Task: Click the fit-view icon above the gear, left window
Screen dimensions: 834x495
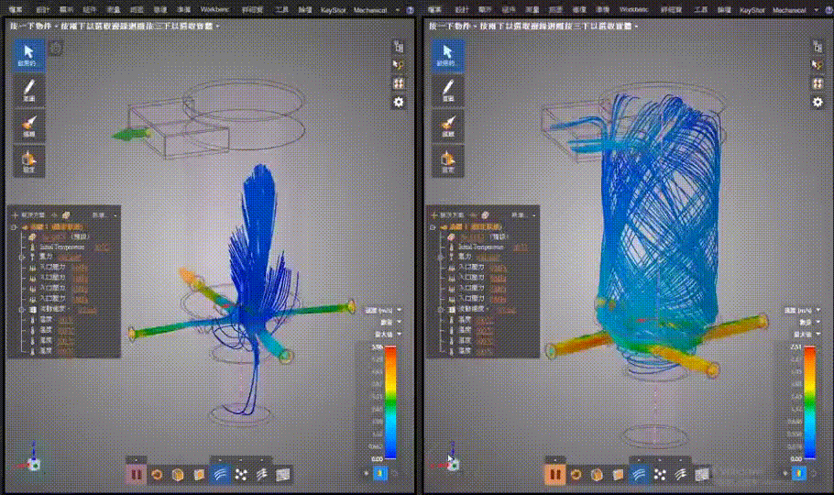Action: pos(399,83)
